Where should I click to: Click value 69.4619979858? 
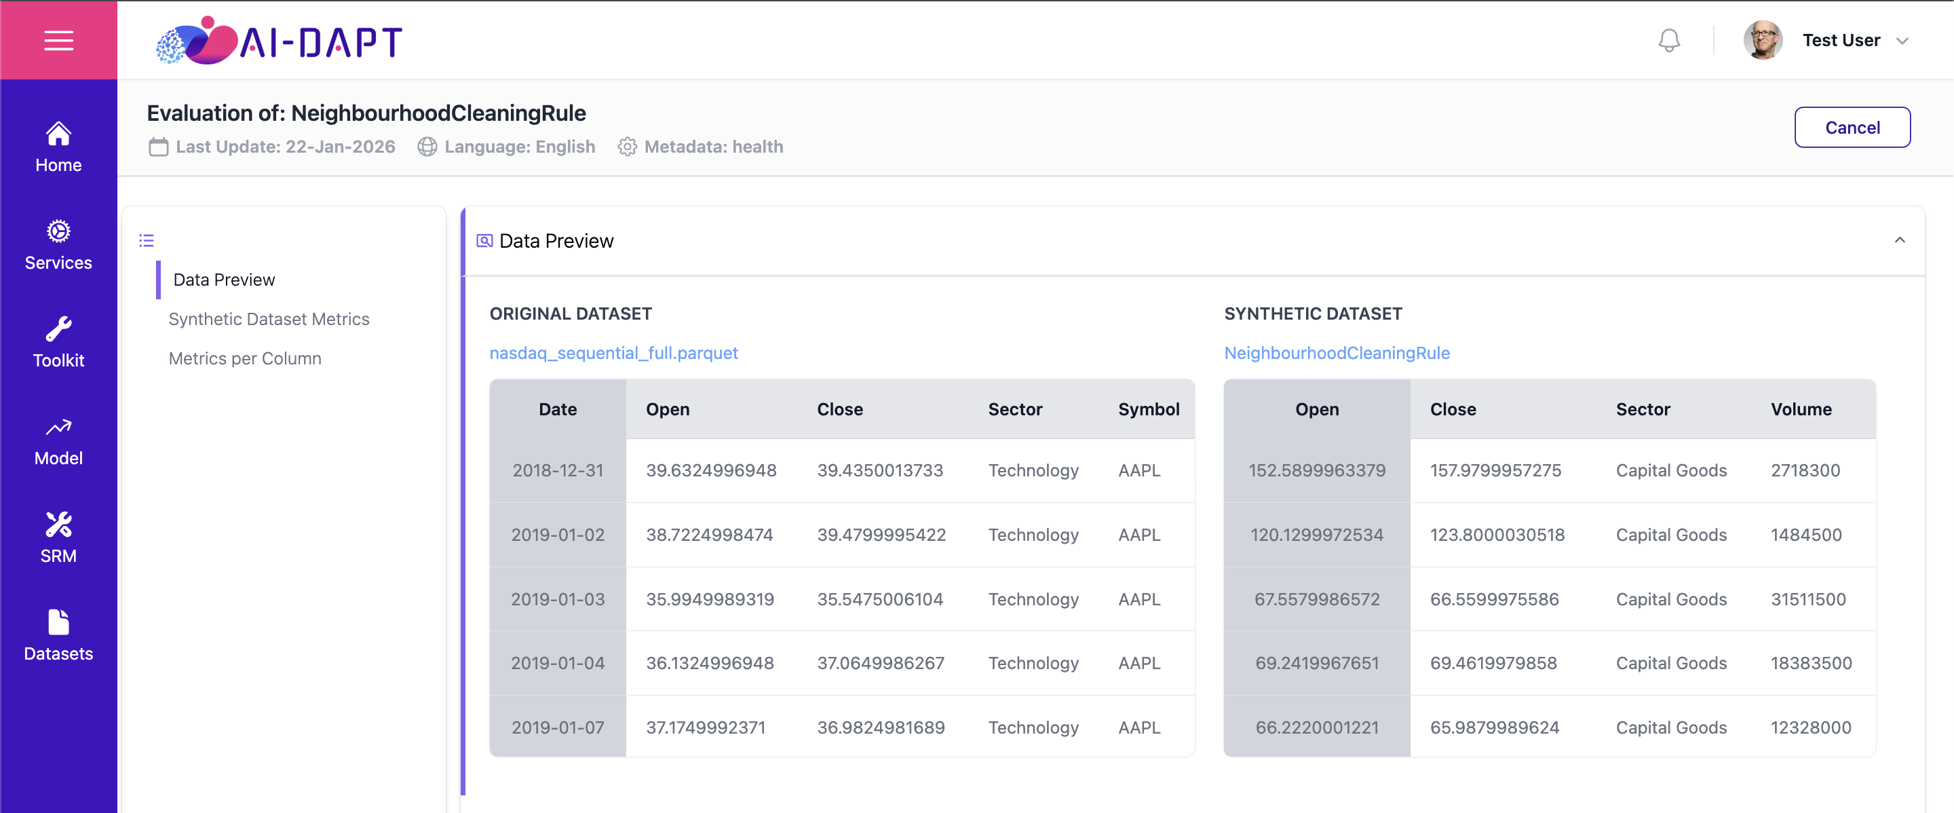1493,663
